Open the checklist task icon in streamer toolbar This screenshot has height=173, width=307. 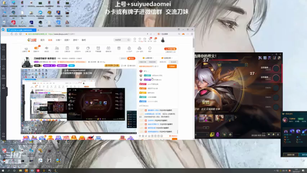click(67, 48)
